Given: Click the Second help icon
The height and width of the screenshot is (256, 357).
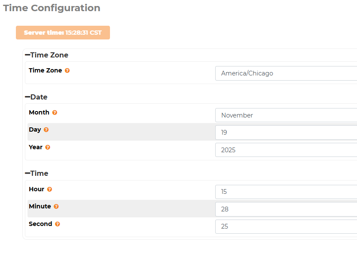Looking at the screenshot, I should click(x=58, y=224).
